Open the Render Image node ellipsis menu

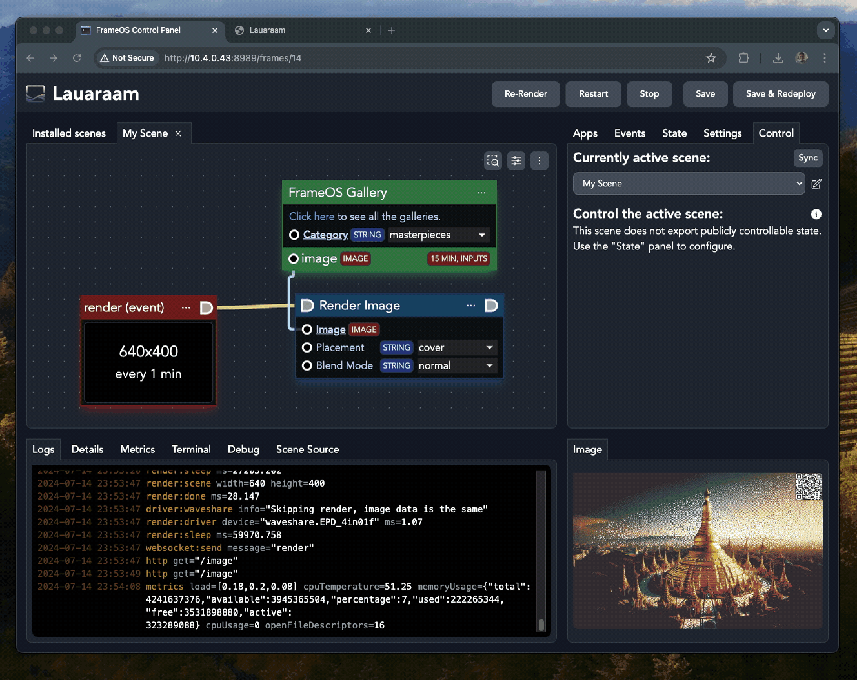point(470,306)
